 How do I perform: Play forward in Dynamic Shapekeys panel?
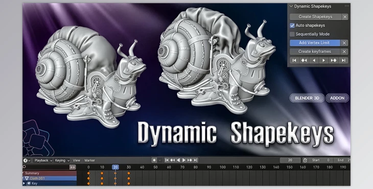pos(324,60)
